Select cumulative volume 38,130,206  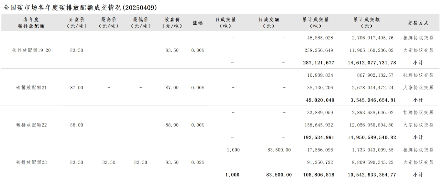coord(320,88)
